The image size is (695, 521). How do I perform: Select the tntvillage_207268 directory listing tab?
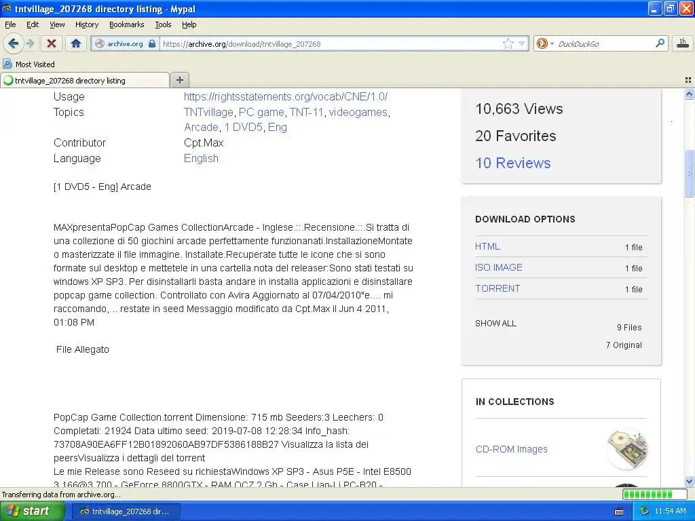(x=84, y=81)
